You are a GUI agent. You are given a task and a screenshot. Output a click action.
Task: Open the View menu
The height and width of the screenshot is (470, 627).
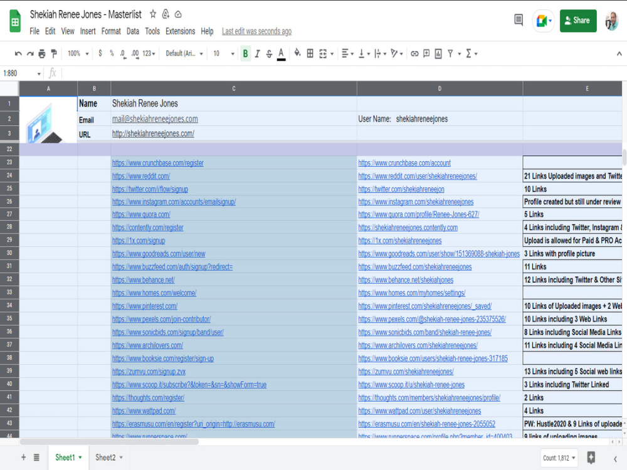tap(68, 31)
